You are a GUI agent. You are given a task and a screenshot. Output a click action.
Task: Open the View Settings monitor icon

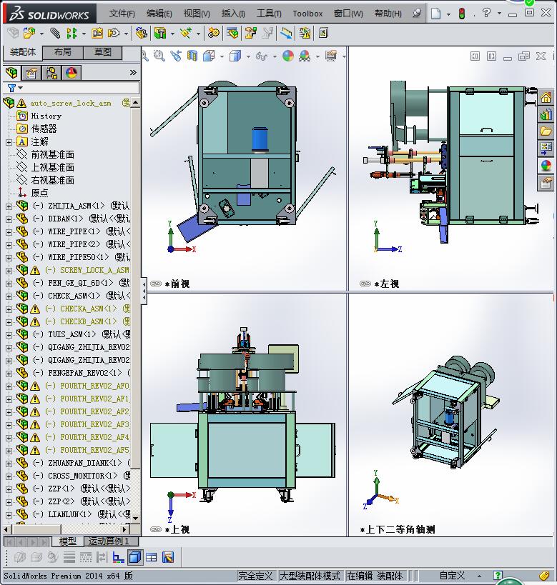331,56
